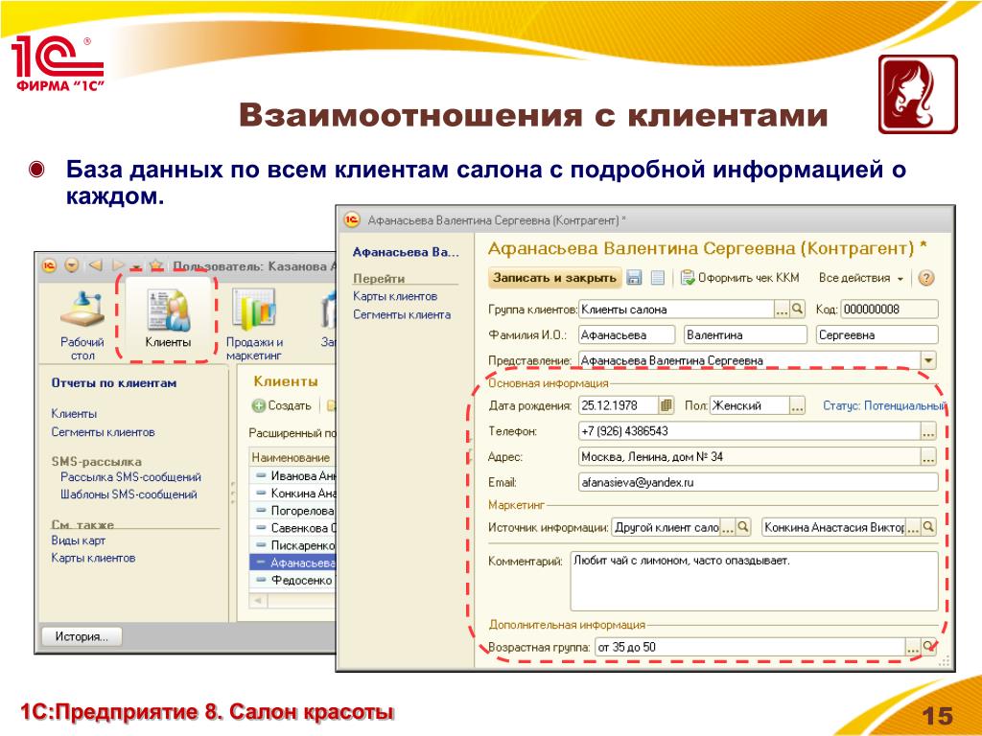Select the highlighted Афанасьева row
Screen dimensions: 982x736
pyautogui.click(x=293, y=563)
